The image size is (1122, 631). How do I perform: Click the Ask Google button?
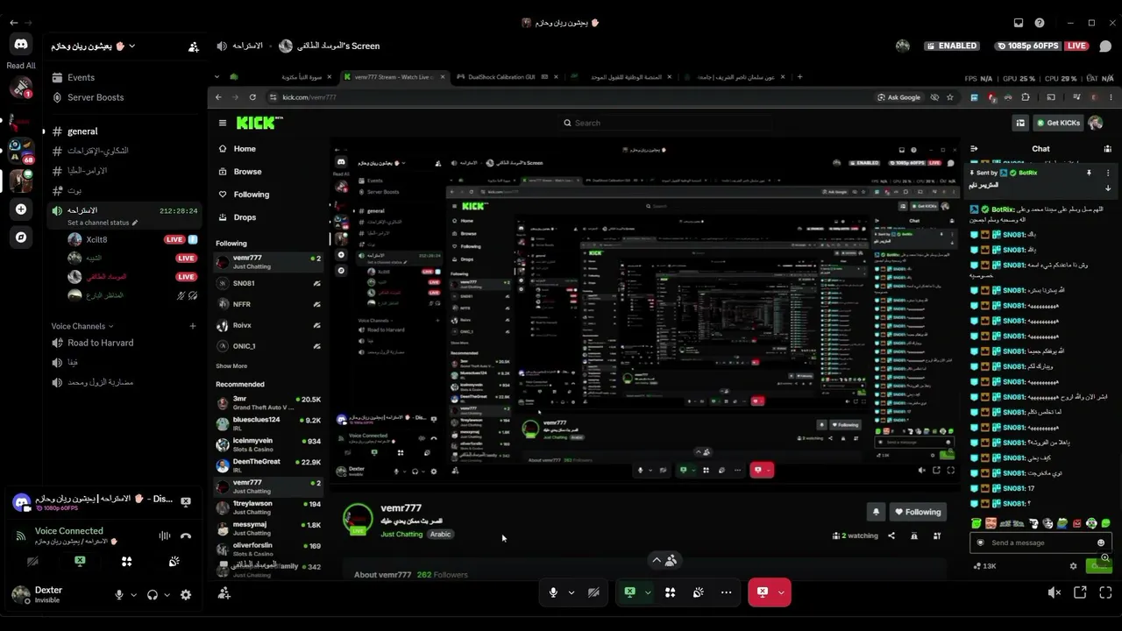pyautogui.click(x=898, y=97)
